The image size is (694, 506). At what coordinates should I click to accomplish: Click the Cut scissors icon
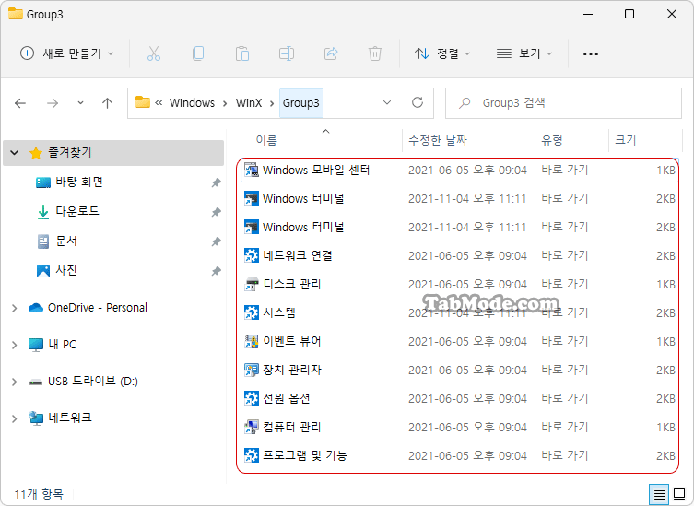coord(154,53)
